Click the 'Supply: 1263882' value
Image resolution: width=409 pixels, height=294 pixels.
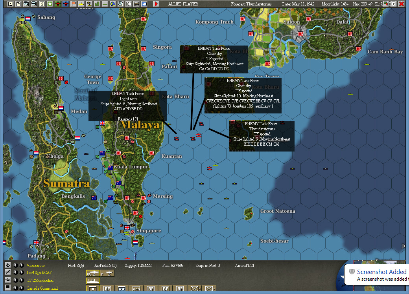click(138, 265)
